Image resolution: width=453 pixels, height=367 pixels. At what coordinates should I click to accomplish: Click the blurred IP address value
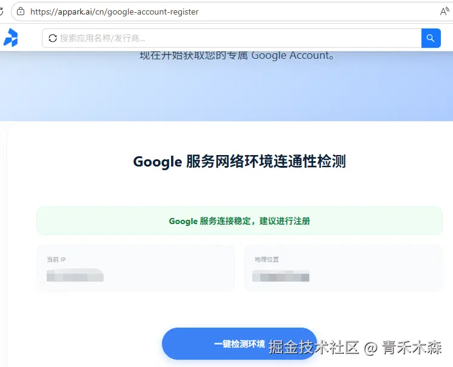click(x=75, y=275)
